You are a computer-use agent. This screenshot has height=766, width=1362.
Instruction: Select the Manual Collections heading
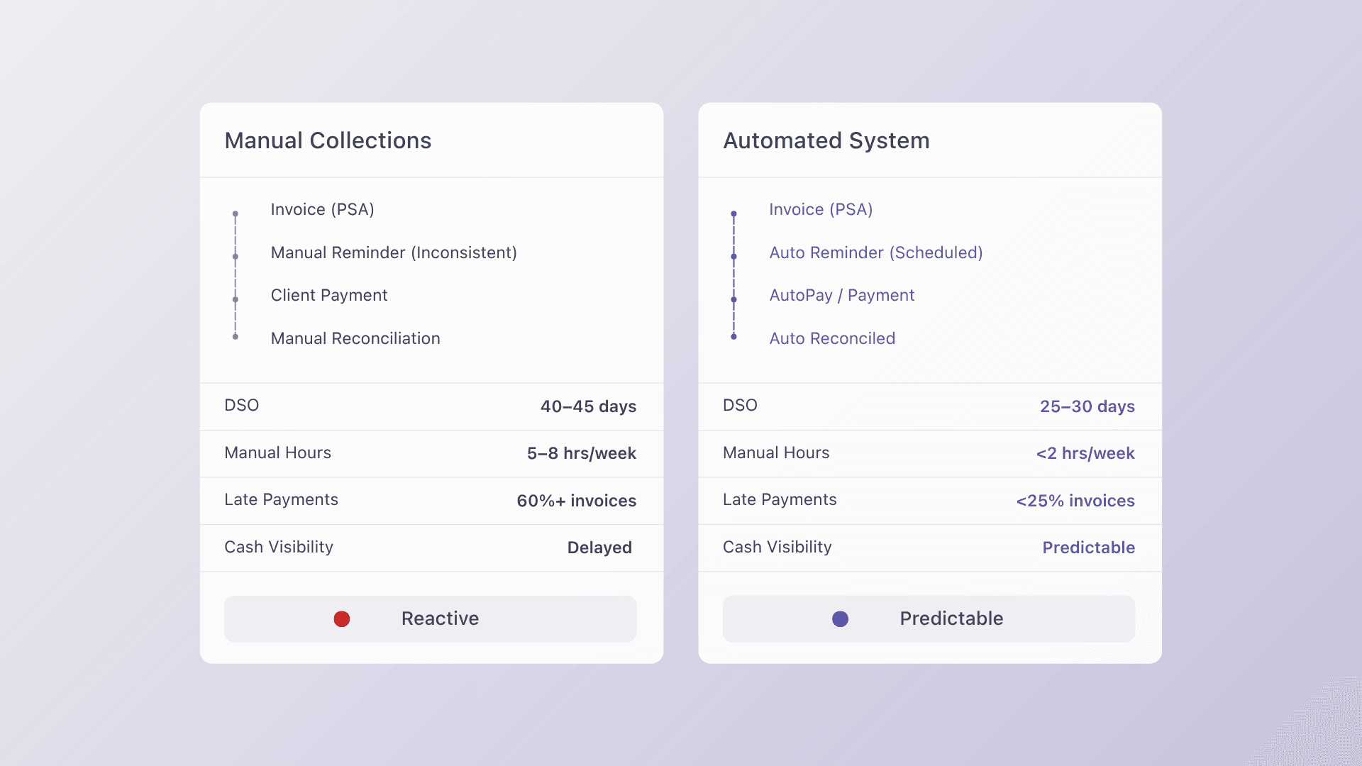tap(328, 140)
